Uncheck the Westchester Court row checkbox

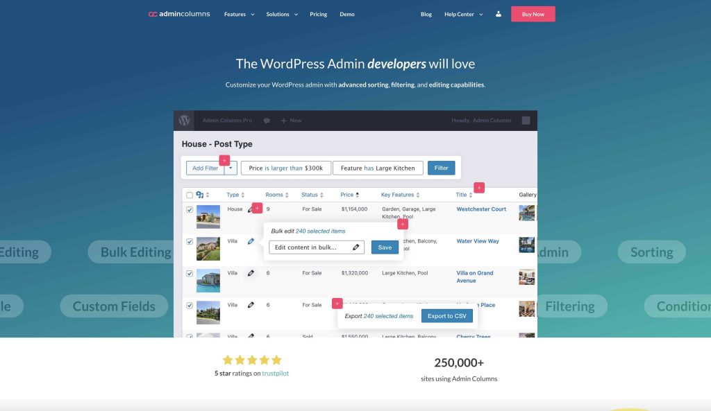190,209
